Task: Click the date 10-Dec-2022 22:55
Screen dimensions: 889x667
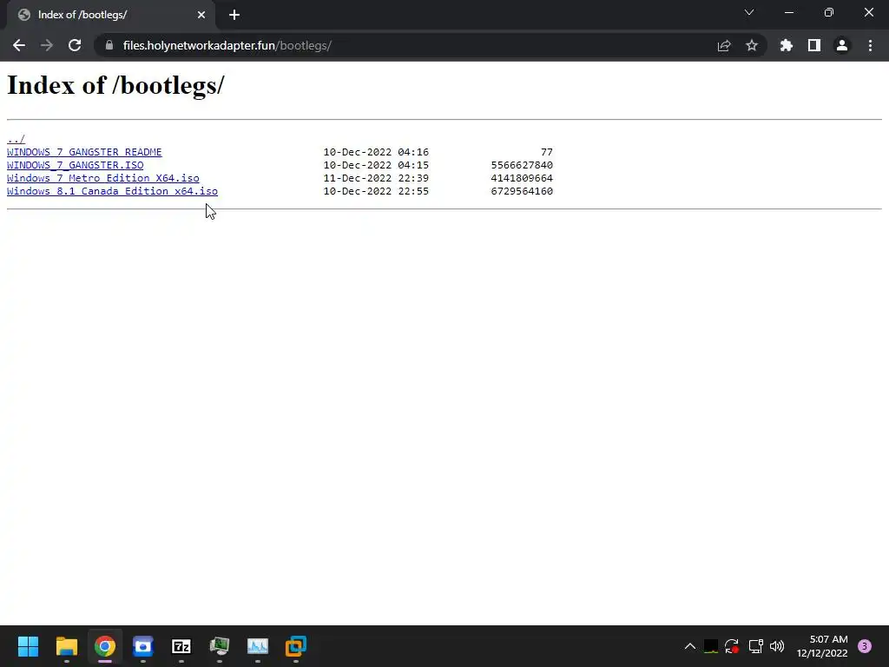Action: coord(376,191)
